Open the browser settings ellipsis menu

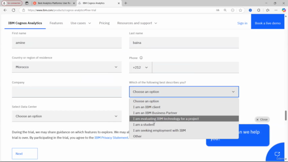tap(276, 10)
